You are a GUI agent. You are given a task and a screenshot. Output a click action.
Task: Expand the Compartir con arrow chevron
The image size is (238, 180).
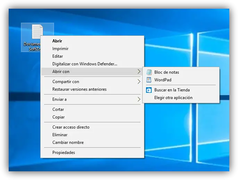coord(139,82)
